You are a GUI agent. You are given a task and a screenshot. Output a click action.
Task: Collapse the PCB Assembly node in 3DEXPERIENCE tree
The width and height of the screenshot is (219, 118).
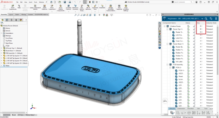167,65
